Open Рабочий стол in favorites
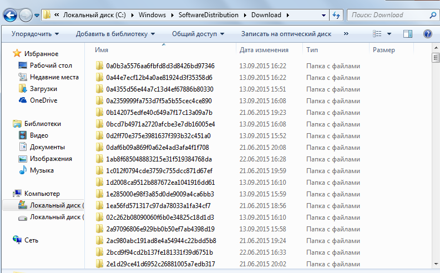Image resolution: width=440 pixels, height=273 pixels. [x=51, y=65]
